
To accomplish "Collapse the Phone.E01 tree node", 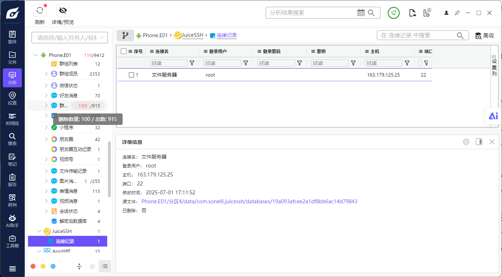I will point(35,55).
